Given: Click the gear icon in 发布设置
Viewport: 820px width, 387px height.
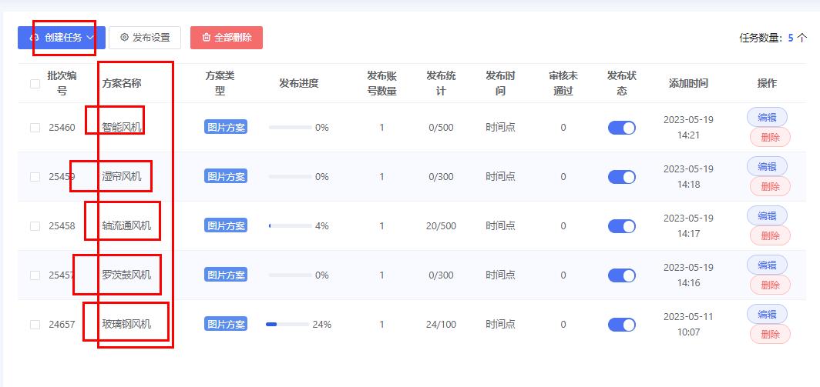Looking at the screenshot, I should click(x=125, y=38).
